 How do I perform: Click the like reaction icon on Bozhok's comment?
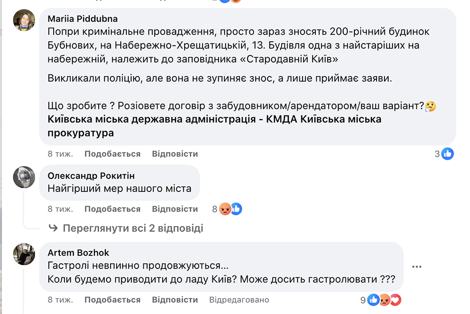click(374, 299)
